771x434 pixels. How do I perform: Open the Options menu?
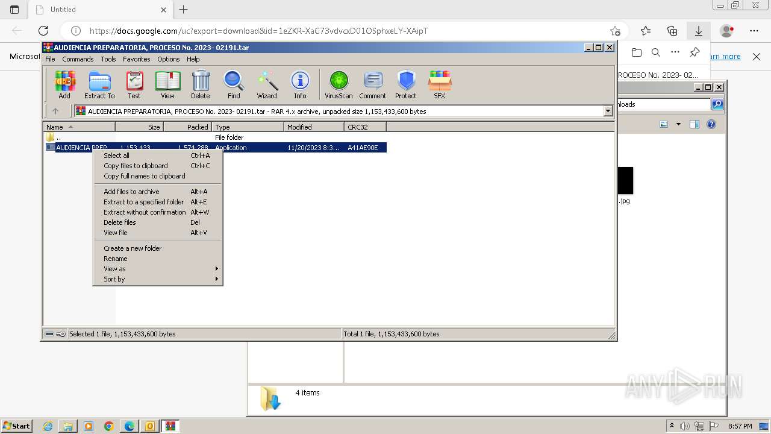point(169,59)
